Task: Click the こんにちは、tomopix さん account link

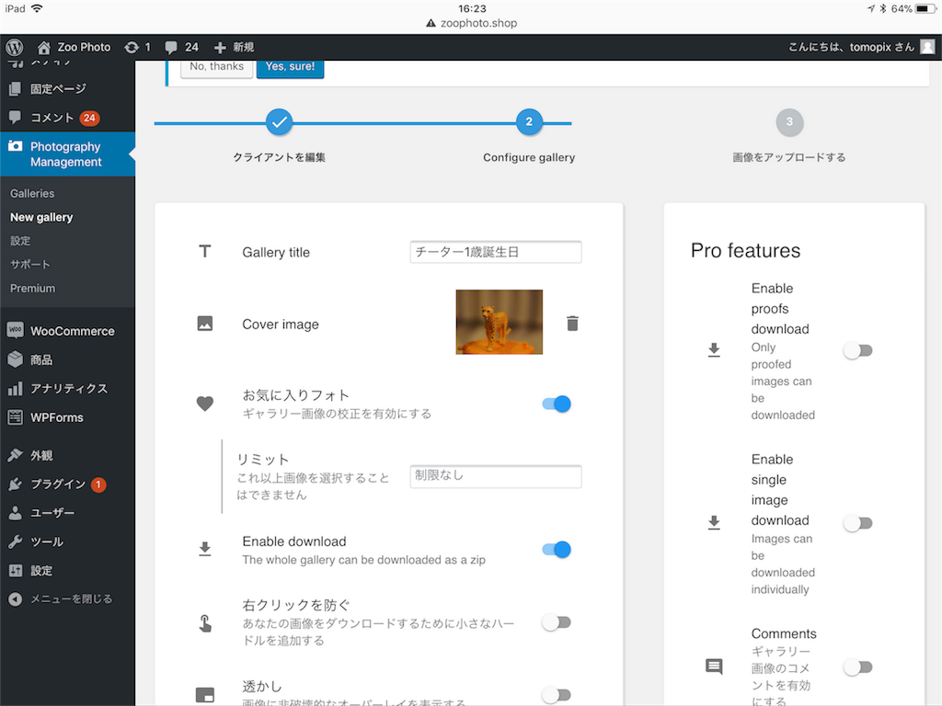Action: (x=851, y=47)
